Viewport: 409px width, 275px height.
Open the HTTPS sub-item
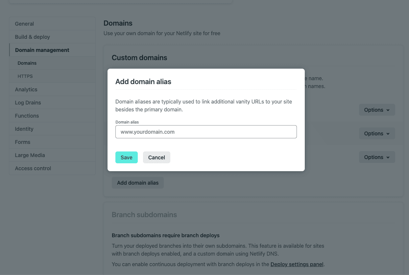pyautogui.click(x=25, y=76)
